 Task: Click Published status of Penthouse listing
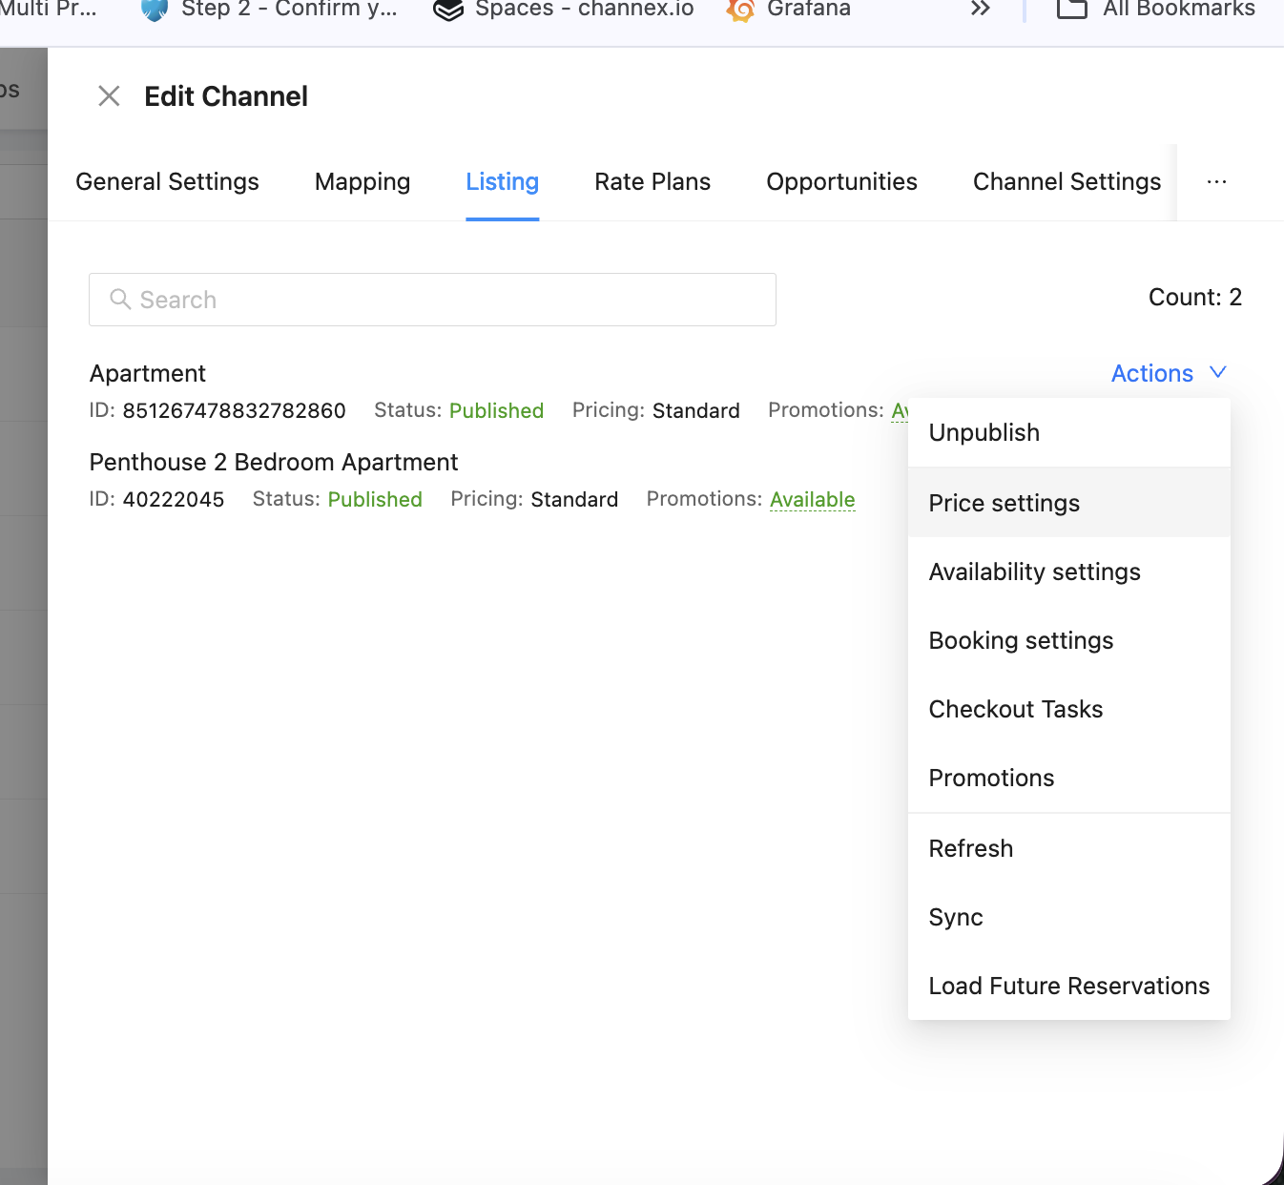(x=375, y=499)
